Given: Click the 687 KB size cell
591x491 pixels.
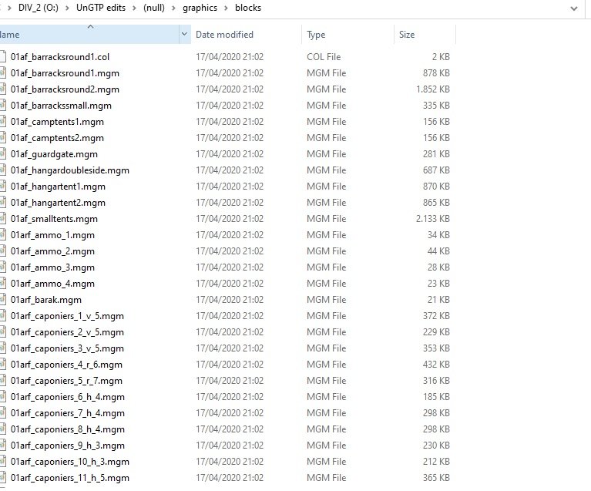Looking at the screenshot, I should [x=436, y=170].
